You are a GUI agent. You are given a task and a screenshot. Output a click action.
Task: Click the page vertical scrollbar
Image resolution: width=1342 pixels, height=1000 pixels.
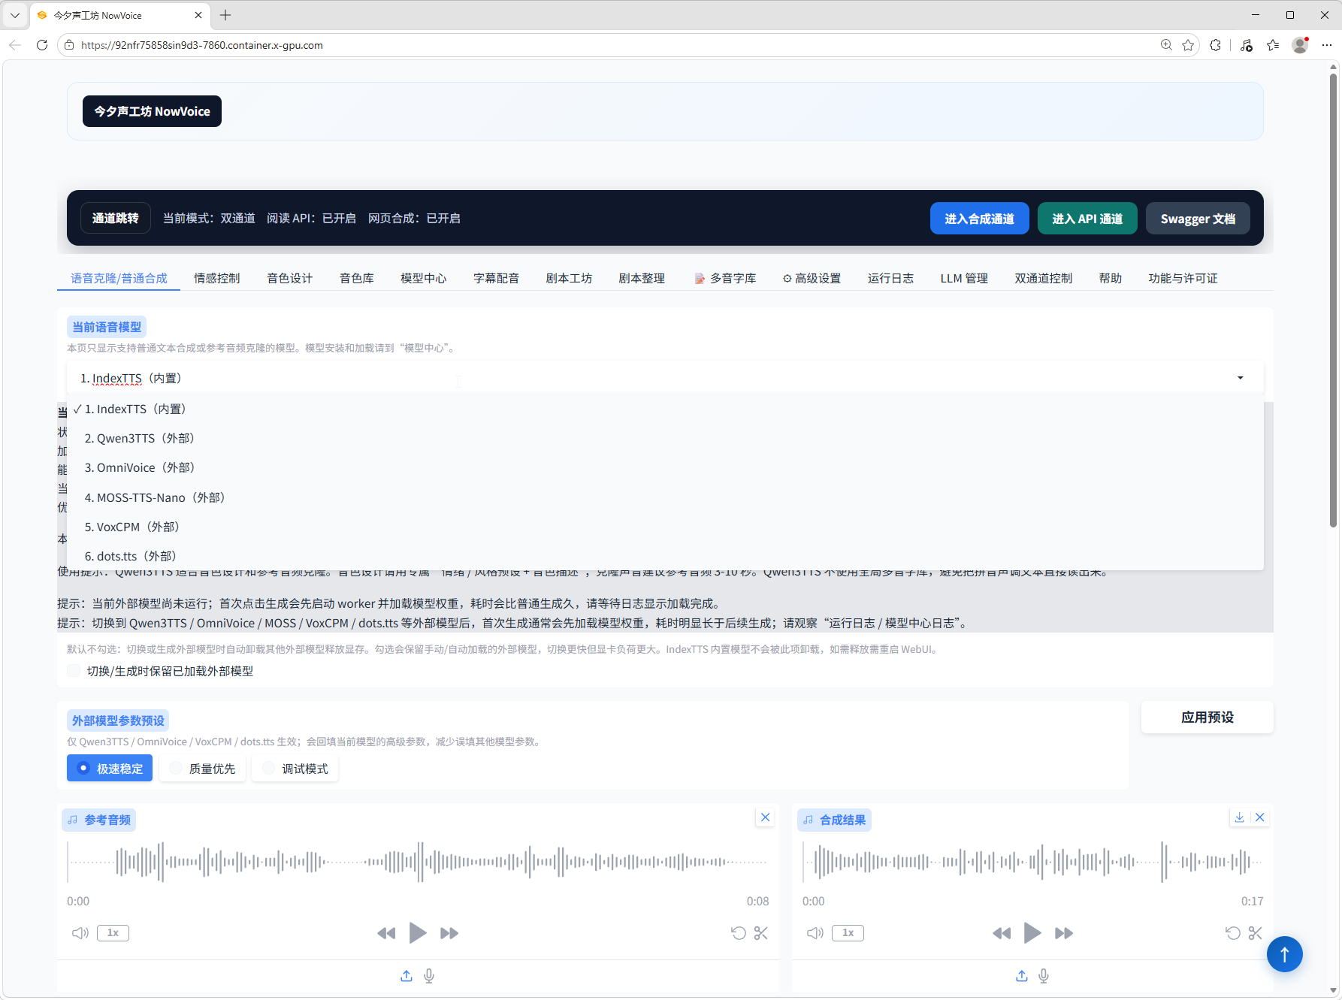pyautogui.click(x=1334, y=301)
